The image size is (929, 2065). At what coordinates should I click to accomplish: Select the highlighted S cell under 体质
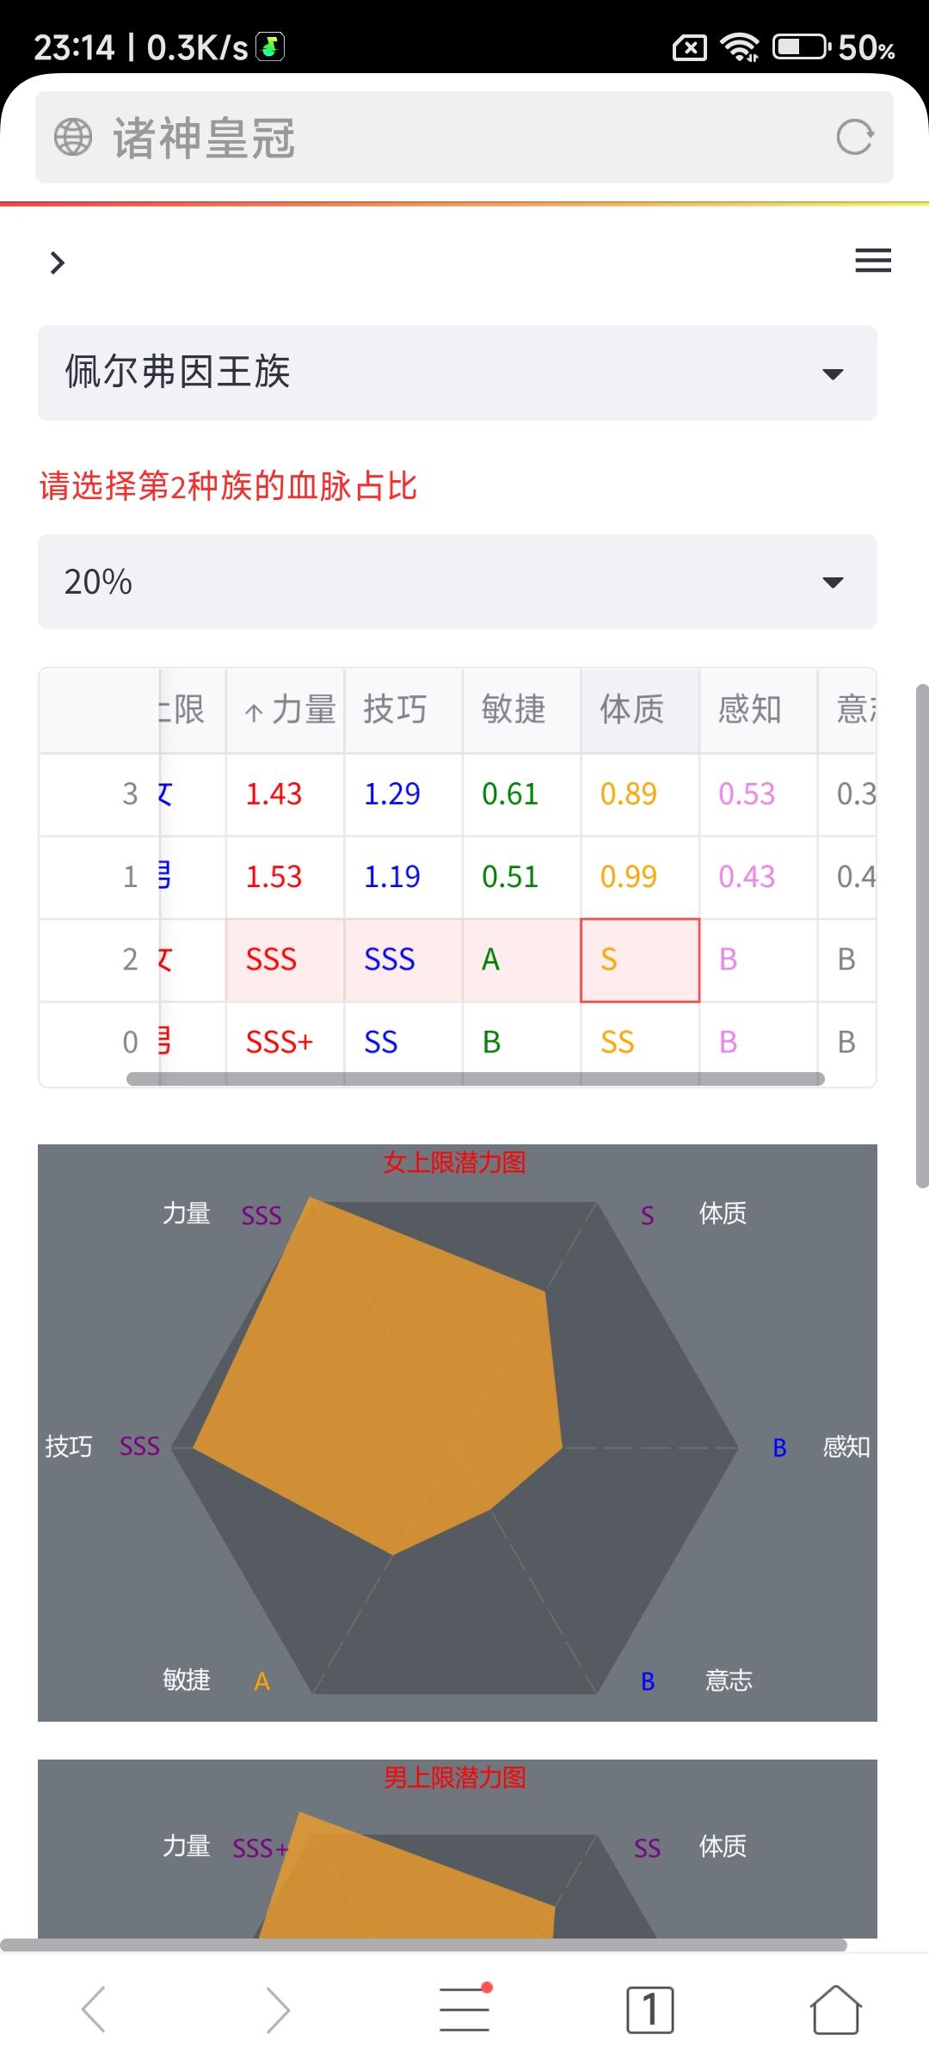[640, 960]
